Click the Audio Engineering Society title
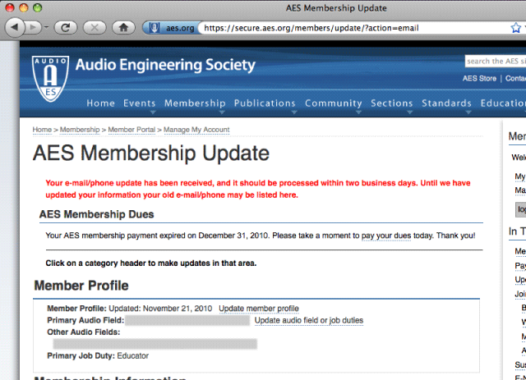Screen dimensions: 526x380 coord(165,65)
